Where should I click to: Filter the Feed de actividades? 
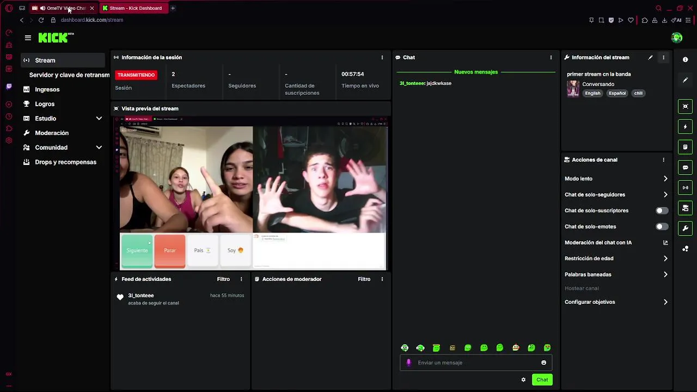pos(223,279)
